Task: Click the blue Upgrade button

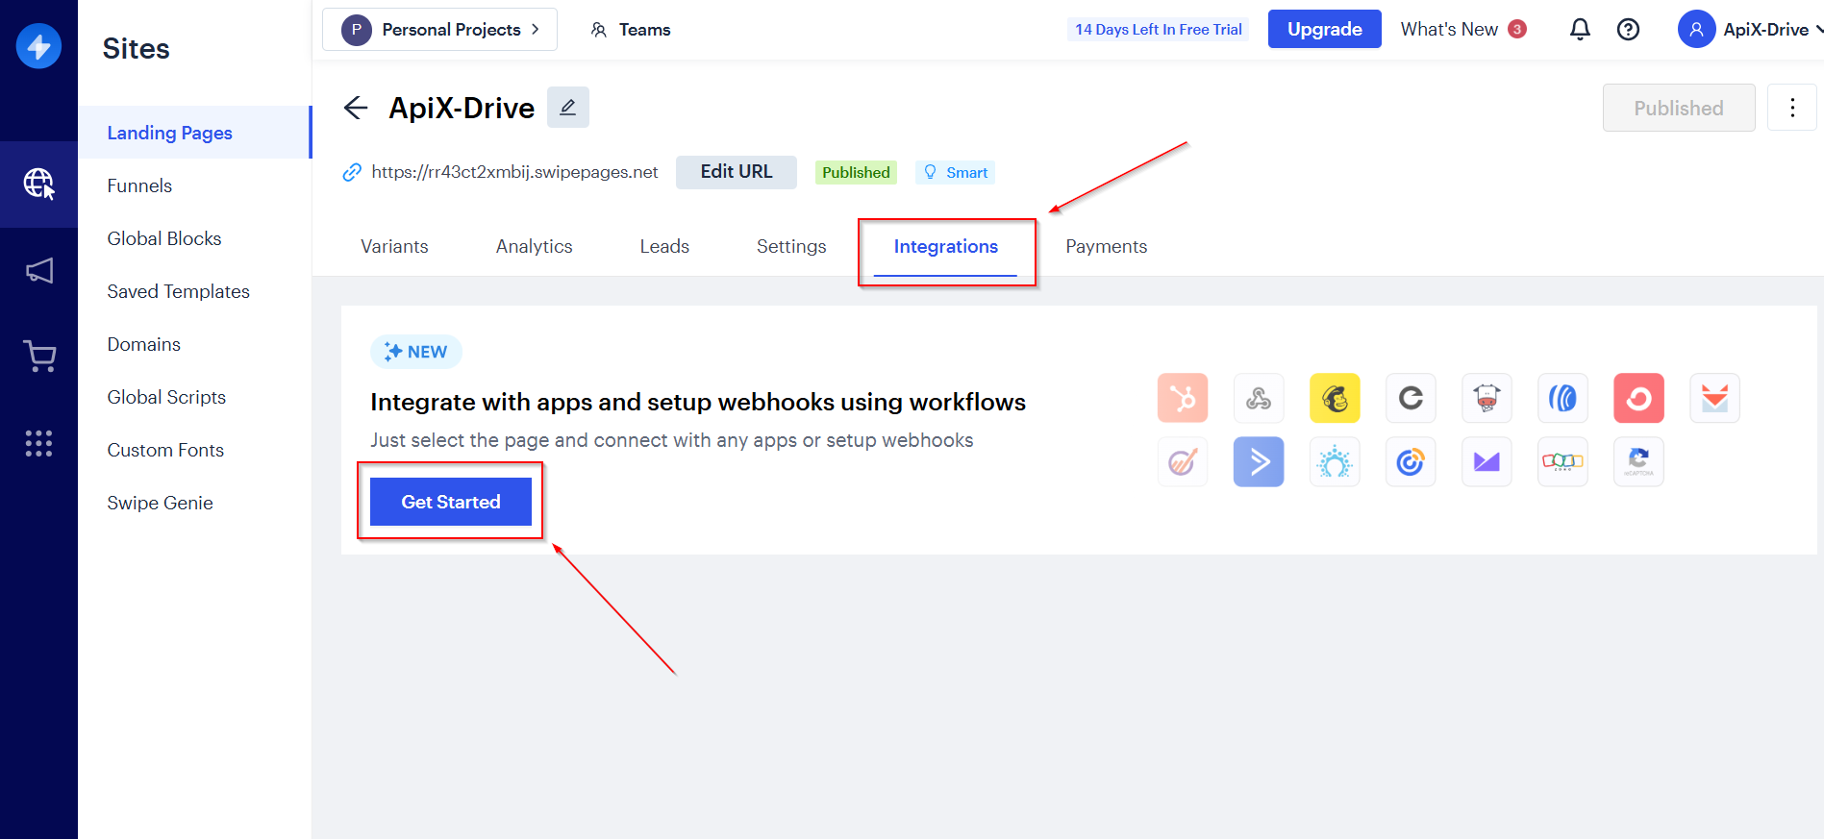Action: click(x=1324, y=29)
